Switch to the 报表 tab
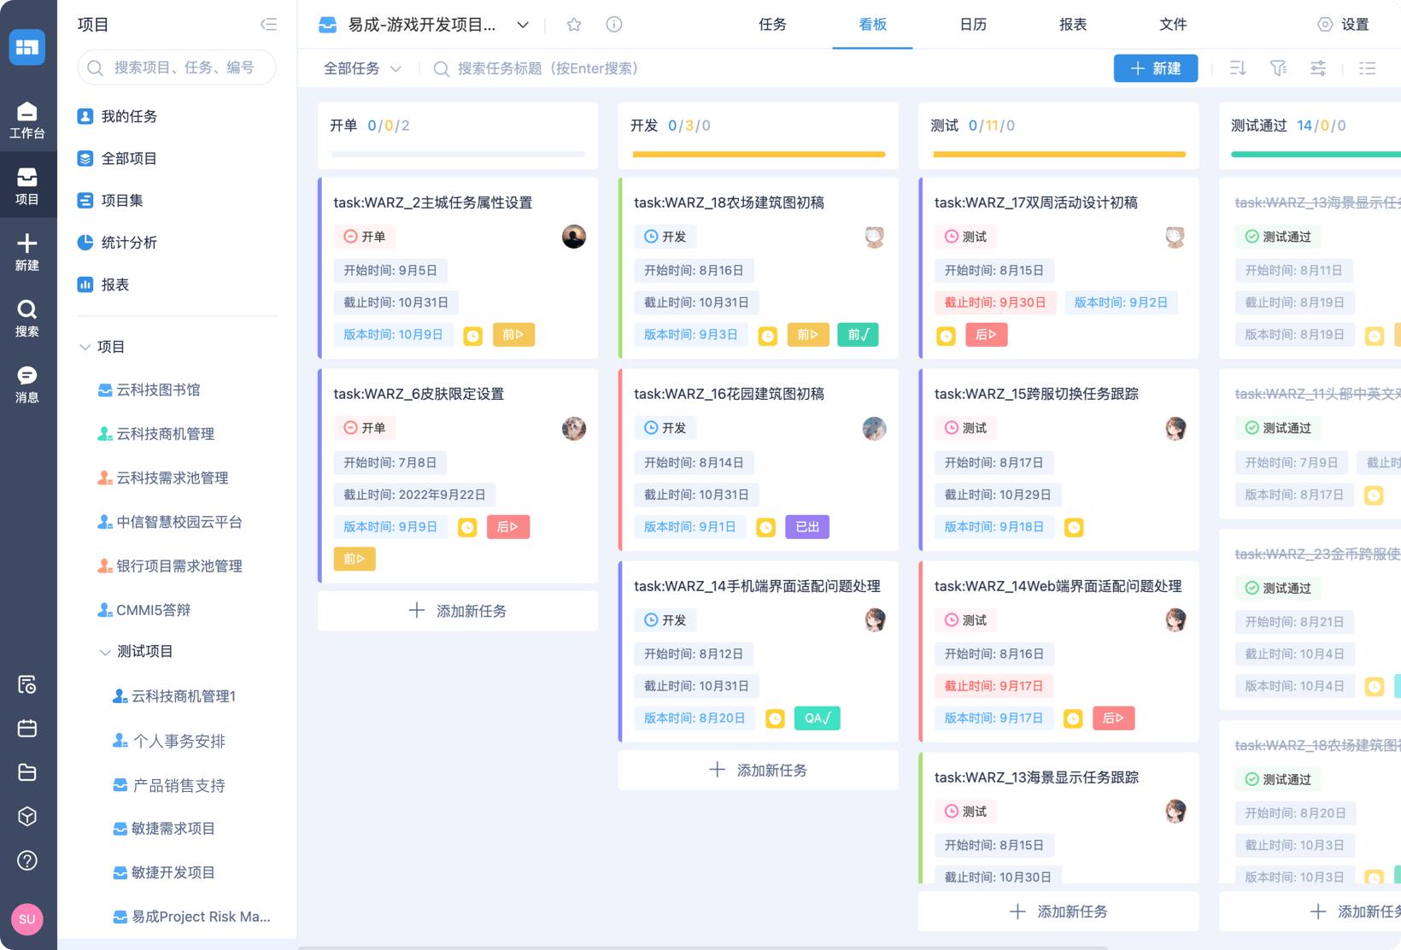 [x=1072, y=25]
